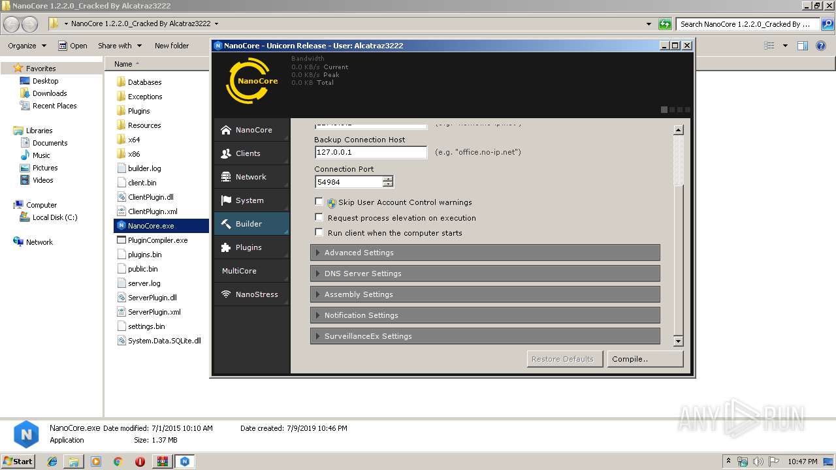This screenshot has height=470, width=836.
Task: Click the taskbar clock
Action: [x=803, y=462]
